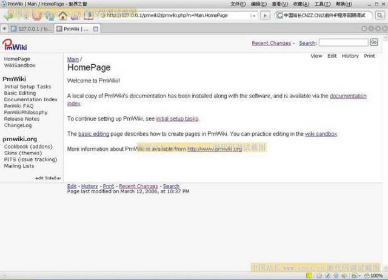
Task: Click the Go arrow beside address bar
Action: tap(265, 15)
